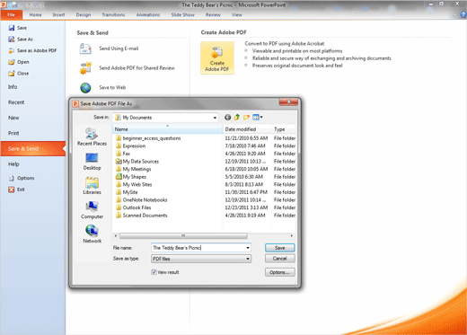Viewport: 467px width, 335px height.
Task: Close the Save Adobe PDF File As dialog
Action: click(288, 102)
